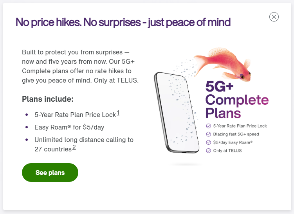Click the checkmark icon beside Only at TELUS
Screen dimensions: 294x214
[209, 151]
